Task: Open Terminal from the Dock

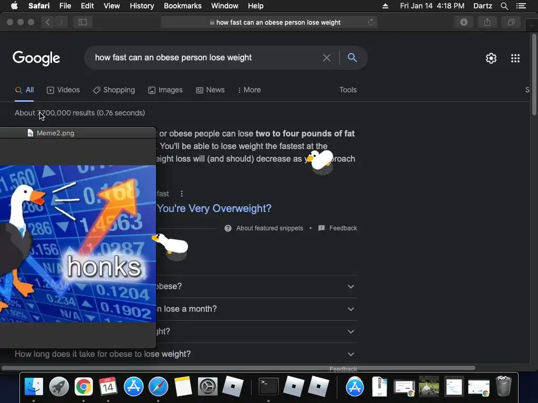Action: 268,387
